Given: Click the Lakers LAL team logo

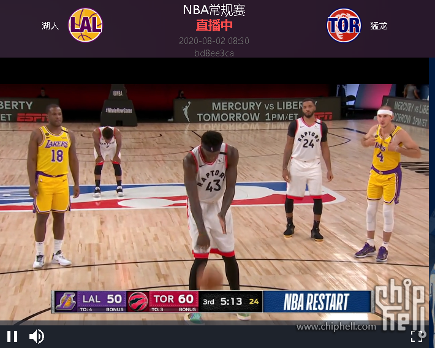Looking at the screenshot, I should (x=85, y=25).
